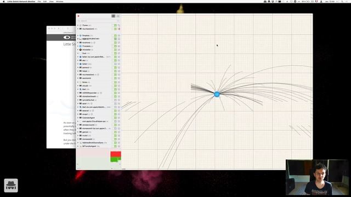Expand the helpd row
This screenshot has height=197, width=351.
pyautogui.click(x=78, y=71)
